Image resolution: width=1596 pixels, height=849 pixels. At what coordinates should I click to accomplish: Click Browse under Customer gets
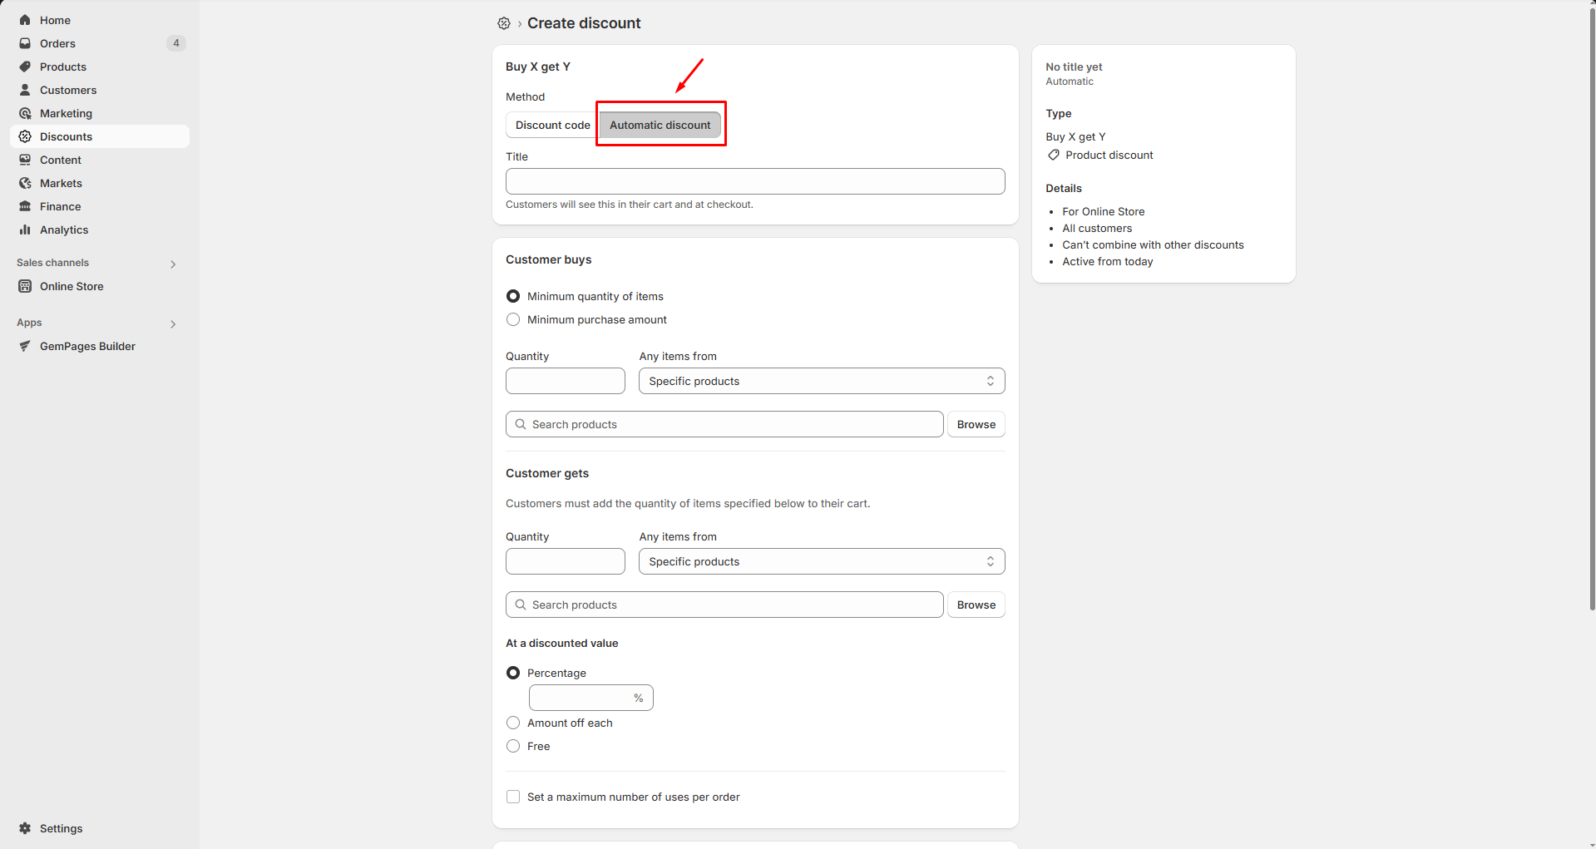pyautogui.click(x=976, y=605)
